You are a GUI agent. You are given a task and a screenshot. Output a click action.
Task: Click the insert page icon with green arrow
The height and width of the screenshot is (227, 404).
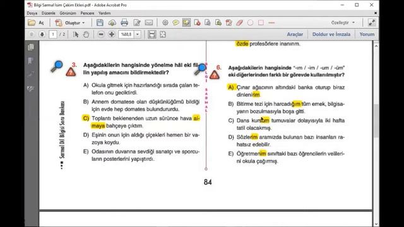click(x=218, y=23)
